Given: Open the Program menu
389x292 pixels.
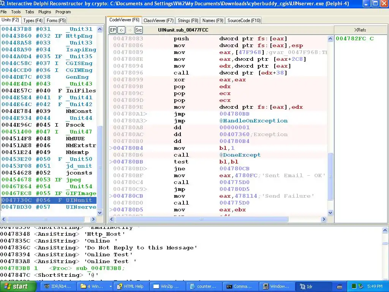Looking at the screenshot, I should [x=63, y=12].
